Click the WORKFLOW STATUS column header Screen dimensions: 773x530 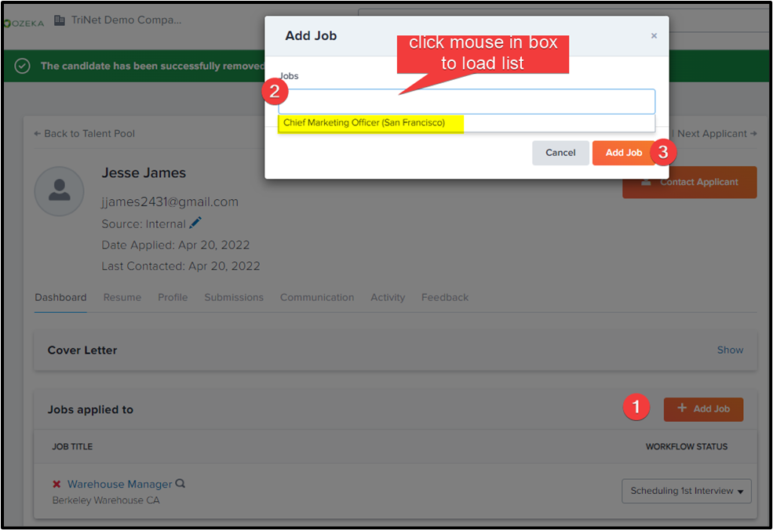pyautogui.click(x=686, y=447)
